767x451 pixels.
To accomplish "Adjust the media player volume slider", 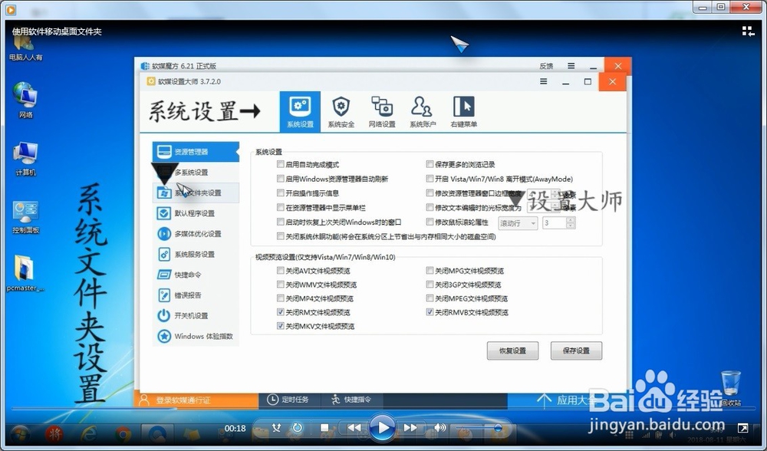I will [478, 428].
